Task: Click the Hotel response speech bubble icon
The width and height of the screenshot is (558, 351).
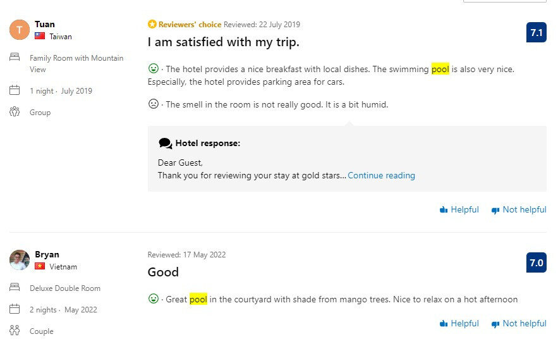Action: 166,144
